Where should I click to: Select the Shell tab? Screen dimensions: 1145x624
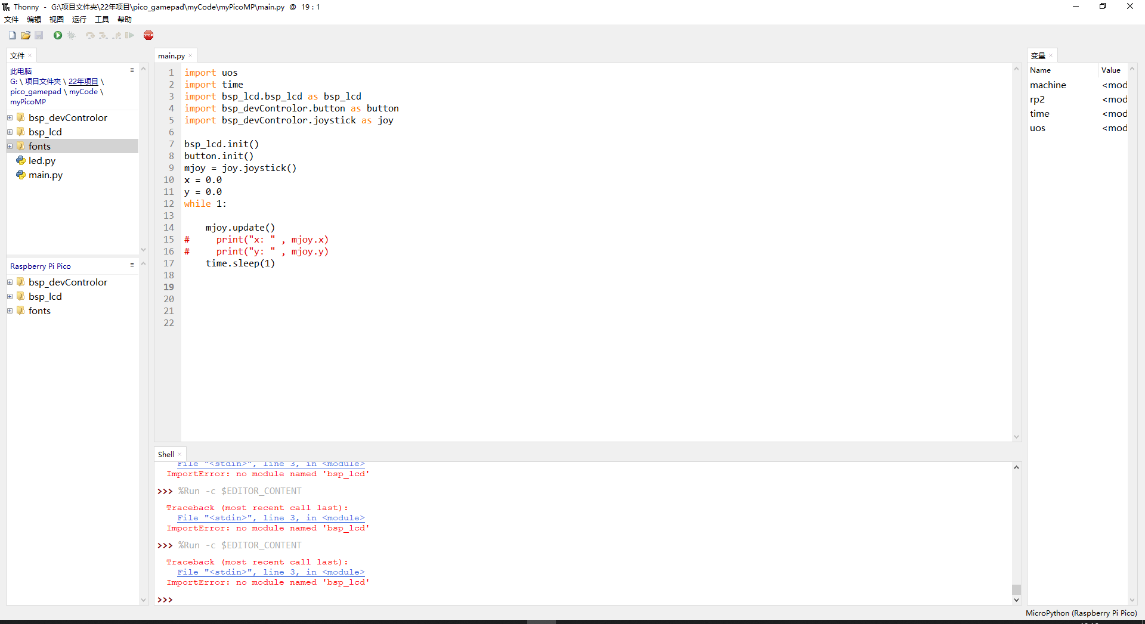pos(166,455)
